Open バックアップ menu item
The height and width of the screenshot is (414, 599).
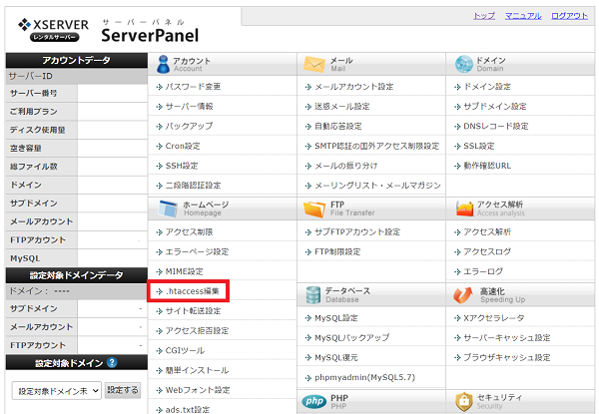pyautogui.click(x=189, y=127)
